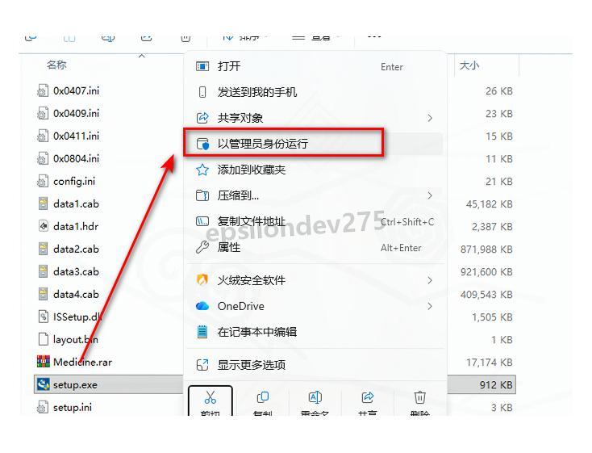Click the share icon beside 共享对象
This screenshot has width=592, height=453.
tap(202, 118)
